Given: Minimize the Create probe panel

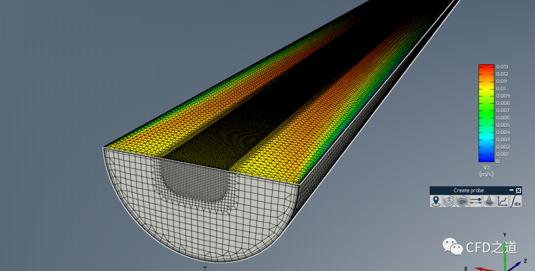Looking at the screenshot, I should click(x=512, y=190).
